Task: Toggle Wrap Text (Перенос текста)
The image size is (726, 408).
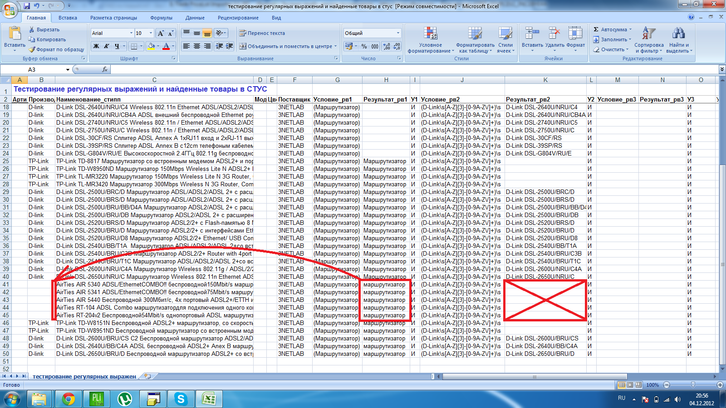Action: pyautogui.click(x=262, y=33)
